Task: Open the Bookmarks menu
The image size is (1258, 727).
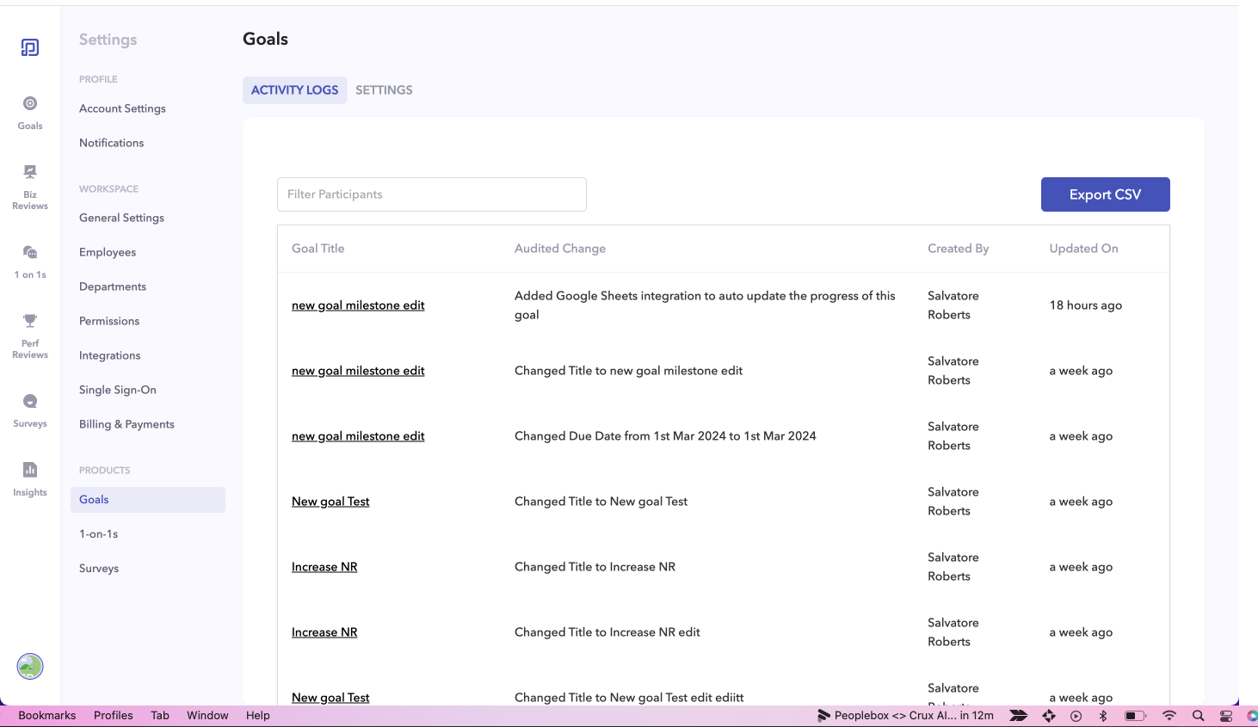Action: pyautogui.click(x=47, y=716)
